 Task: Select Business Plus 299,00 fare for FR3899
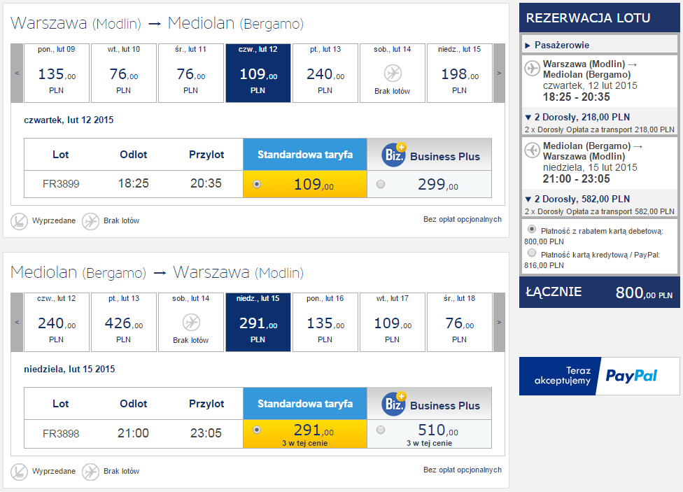[381, 184]
